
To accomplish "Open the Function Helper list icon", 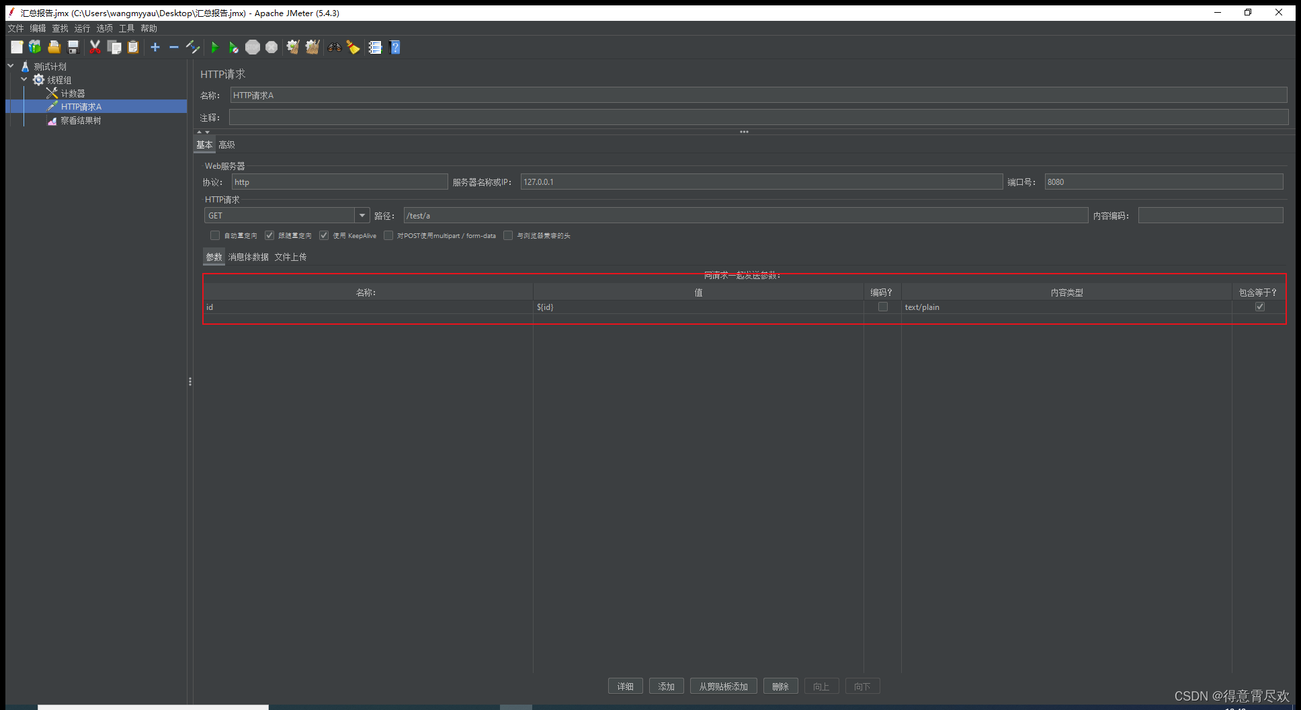I will [x=375, y=47].
